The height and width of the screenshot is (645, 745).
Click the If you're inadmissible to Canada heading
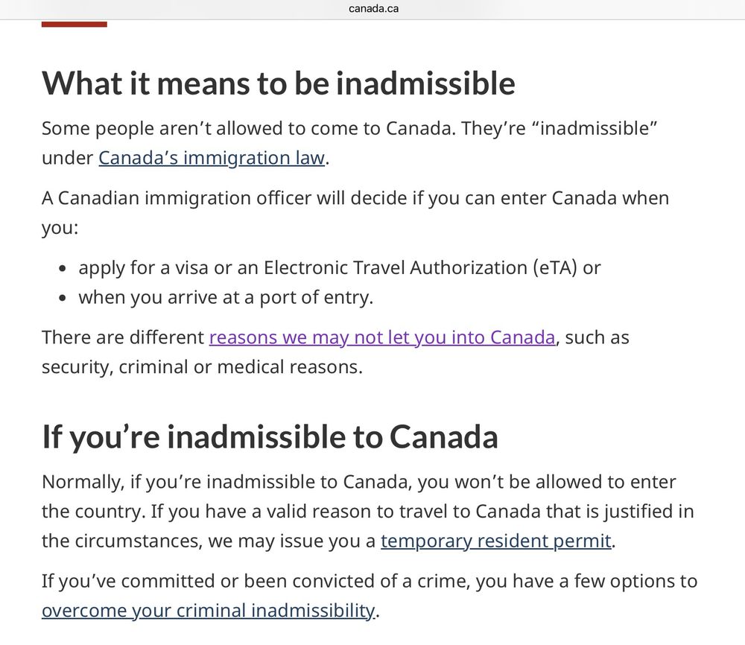(x=270, y=437)
